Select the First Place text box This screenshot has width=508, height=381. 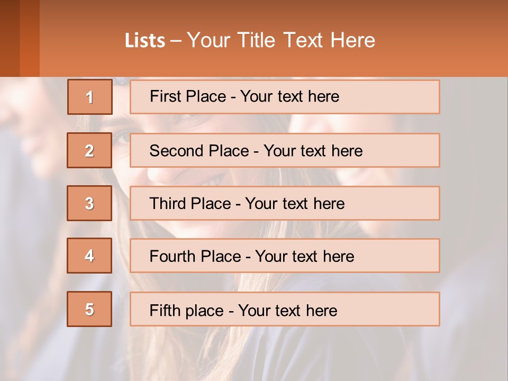[x=285, y=97]
